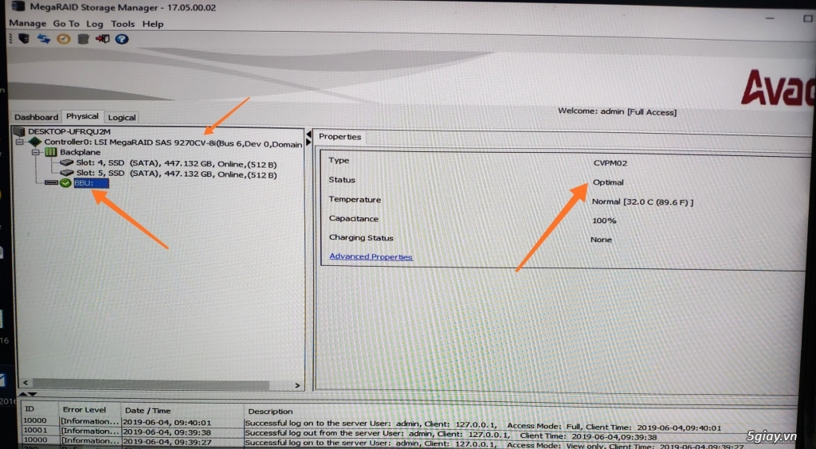Click the Error Level column header
Screen dimensions: 816x449
point(84,409)
